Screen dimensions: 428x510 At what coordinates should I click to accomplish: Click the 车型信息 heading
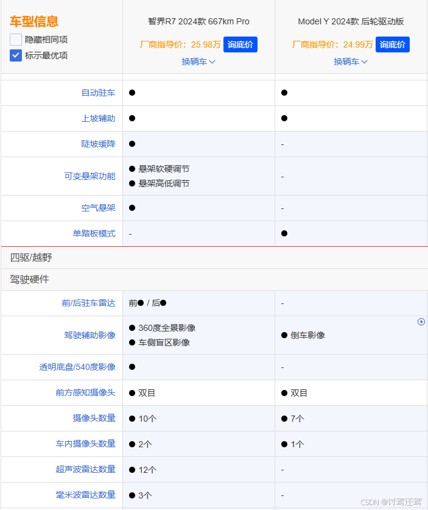pos(34,21)
